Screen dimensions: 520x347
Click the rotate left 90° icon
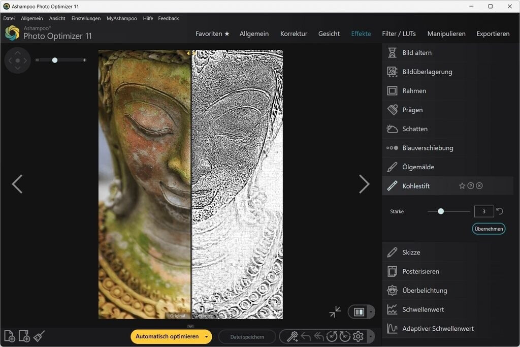[x=332, y=336]
